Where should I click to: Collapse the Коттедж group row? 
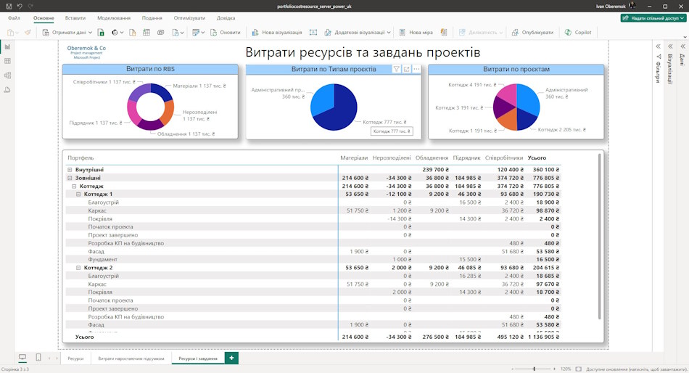[74, 186]
